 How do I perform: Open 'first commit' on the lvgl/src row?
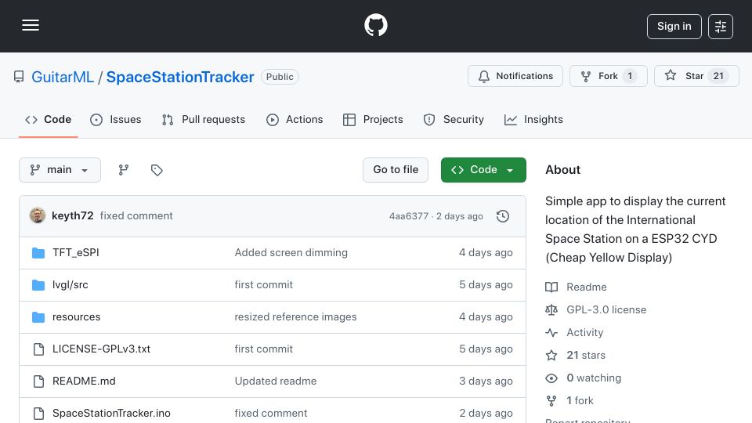tap(263, 285)
